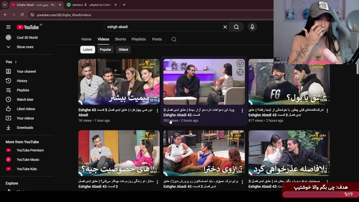Play the video thumbnail with 10:09 duration
Image resolution: width=359 pixels, height=202 pixels.
(x=289, y=82)
